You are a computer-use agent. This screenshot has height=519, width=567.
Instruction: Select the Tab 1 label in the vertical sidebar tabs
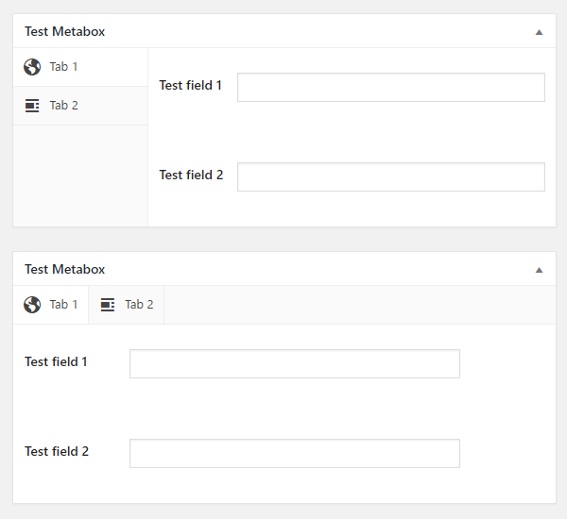(x=63, y=67)
